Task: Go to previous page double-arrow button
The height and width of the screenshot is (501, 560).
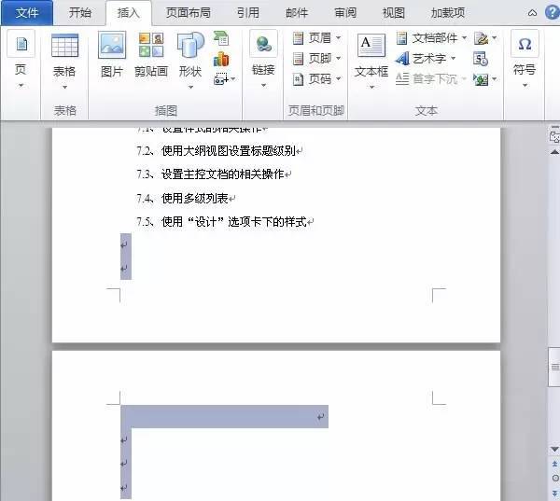Action: point(555,464)
